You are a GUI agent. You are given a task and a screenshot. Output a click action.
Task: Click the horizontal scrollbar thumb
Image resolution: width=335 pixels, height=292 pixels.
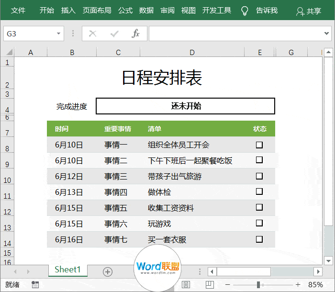click(244, 272)
